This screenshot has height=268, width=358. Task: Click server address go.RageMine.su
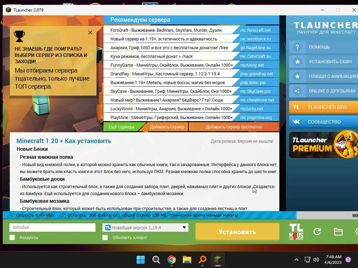coord(256,47)
